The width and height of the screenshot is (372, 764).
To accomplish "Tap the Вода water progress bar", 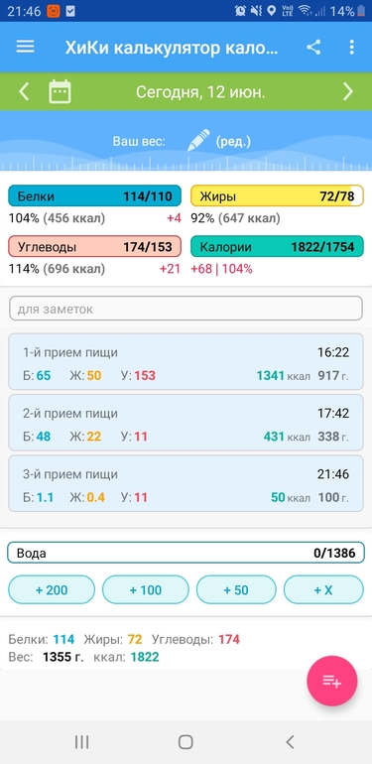I will pos(186,553).
